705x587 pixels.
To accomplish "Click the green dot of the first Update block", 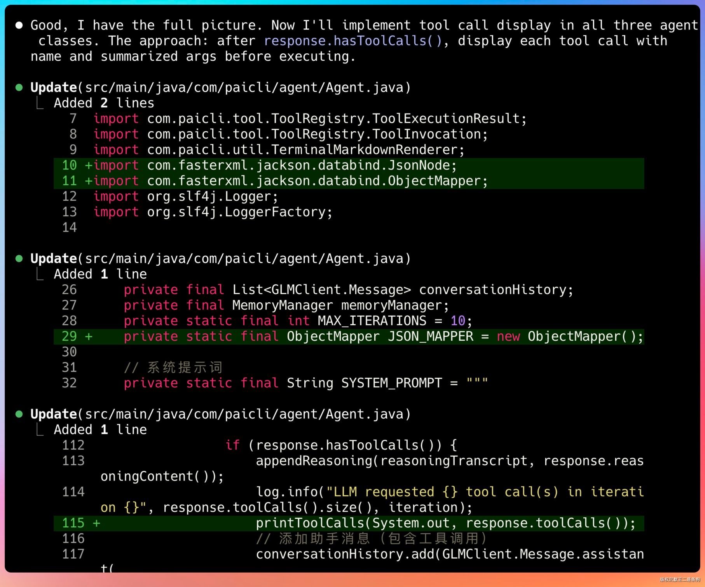I will click(x=19, y=88).
